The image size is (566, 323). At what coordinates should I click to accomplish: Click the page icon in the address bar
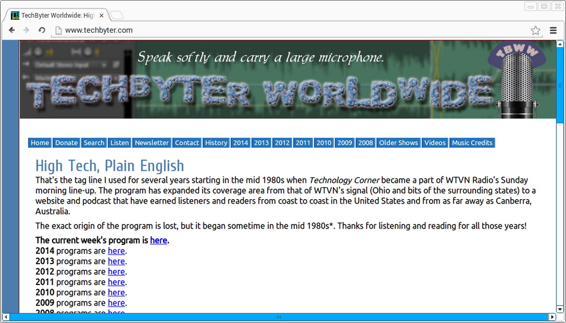click(58, 31)
